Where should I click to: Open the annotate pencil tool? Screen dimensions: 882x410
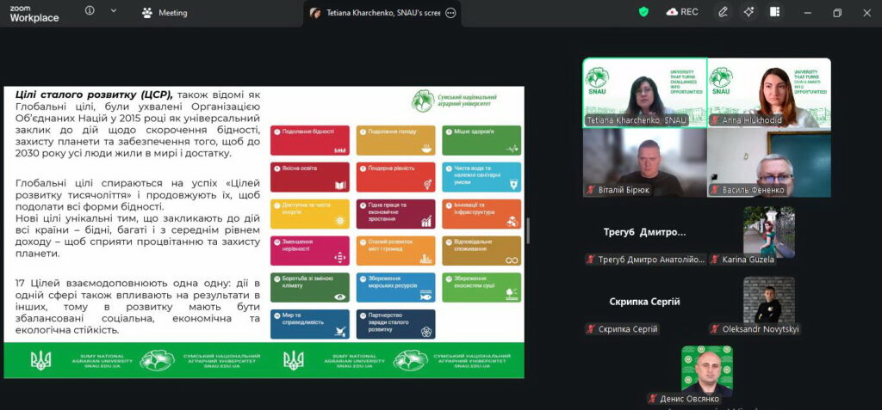[724, 12]
